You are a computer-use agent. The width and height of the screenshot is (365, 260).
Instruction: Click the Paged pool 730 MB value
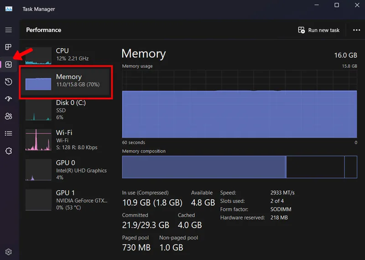[x=136, y=247]
